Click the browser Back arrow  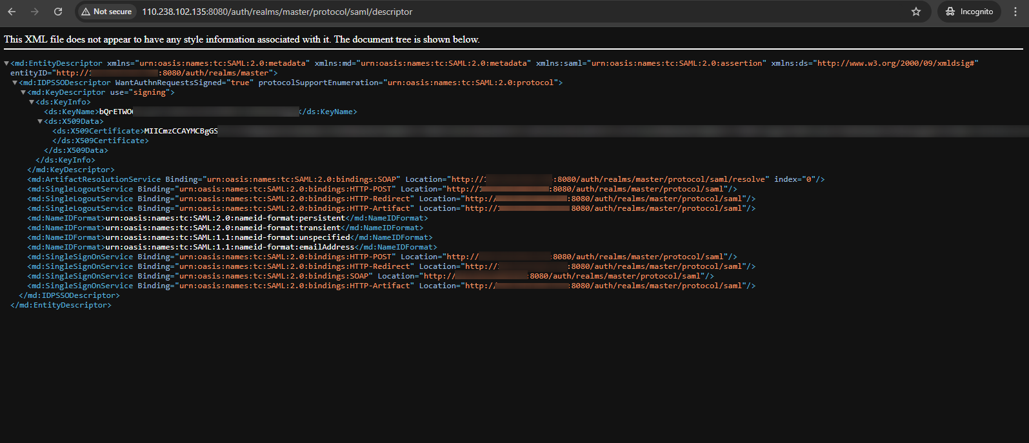tap(12, 12)
